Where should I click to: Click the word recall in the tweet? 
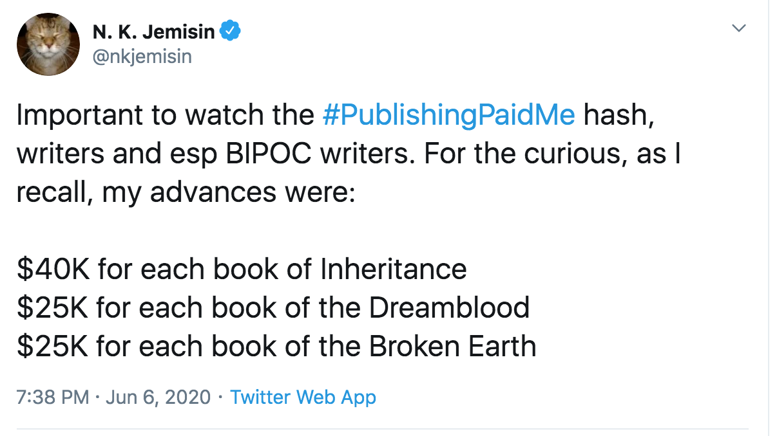[53, 194]
